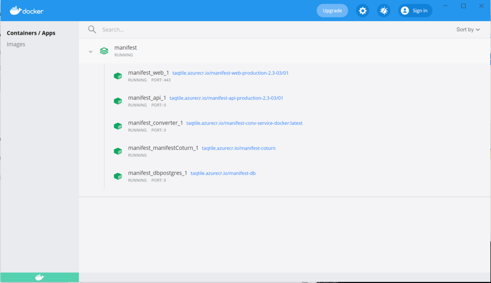Image resolution: width=491 pixels, height=283 pixels.
Task: Select manifest_converter_1 container name
Action: click(155, 123)
